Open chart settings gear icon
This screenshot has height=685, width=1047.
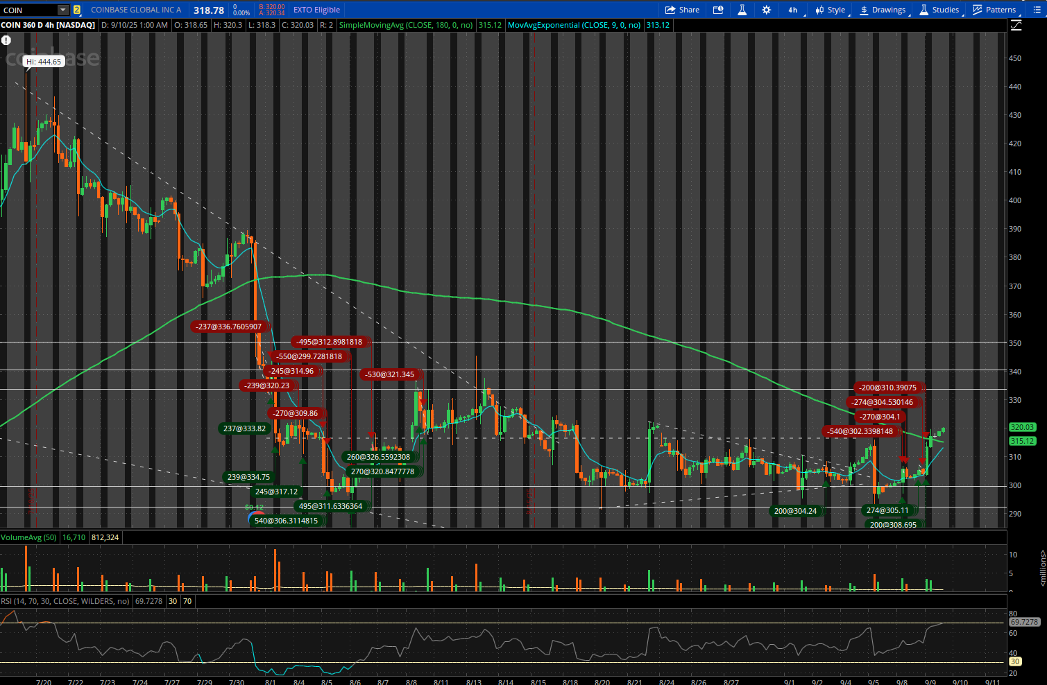pos(766,10)
